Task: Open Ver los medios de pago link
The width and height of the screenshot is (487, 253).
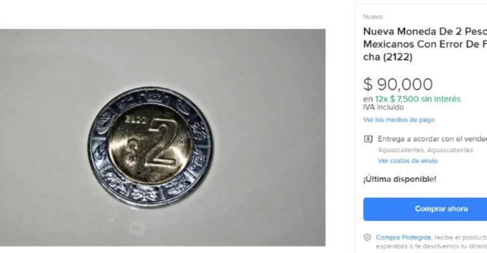Action: point(399,120)
